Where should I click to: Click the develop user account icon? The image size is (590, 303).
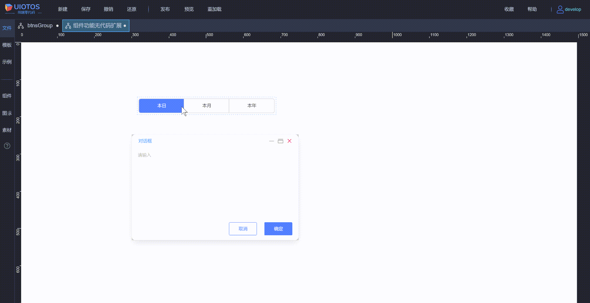point(560,9)
